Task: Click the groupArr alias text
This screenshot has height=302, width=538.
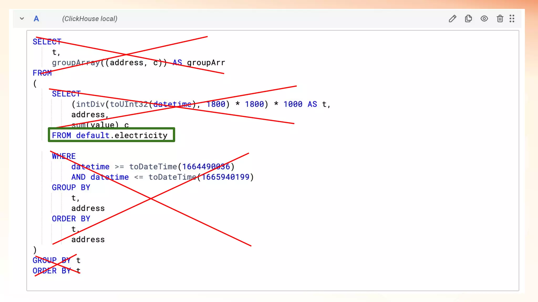Action: (x=206, y=63)
